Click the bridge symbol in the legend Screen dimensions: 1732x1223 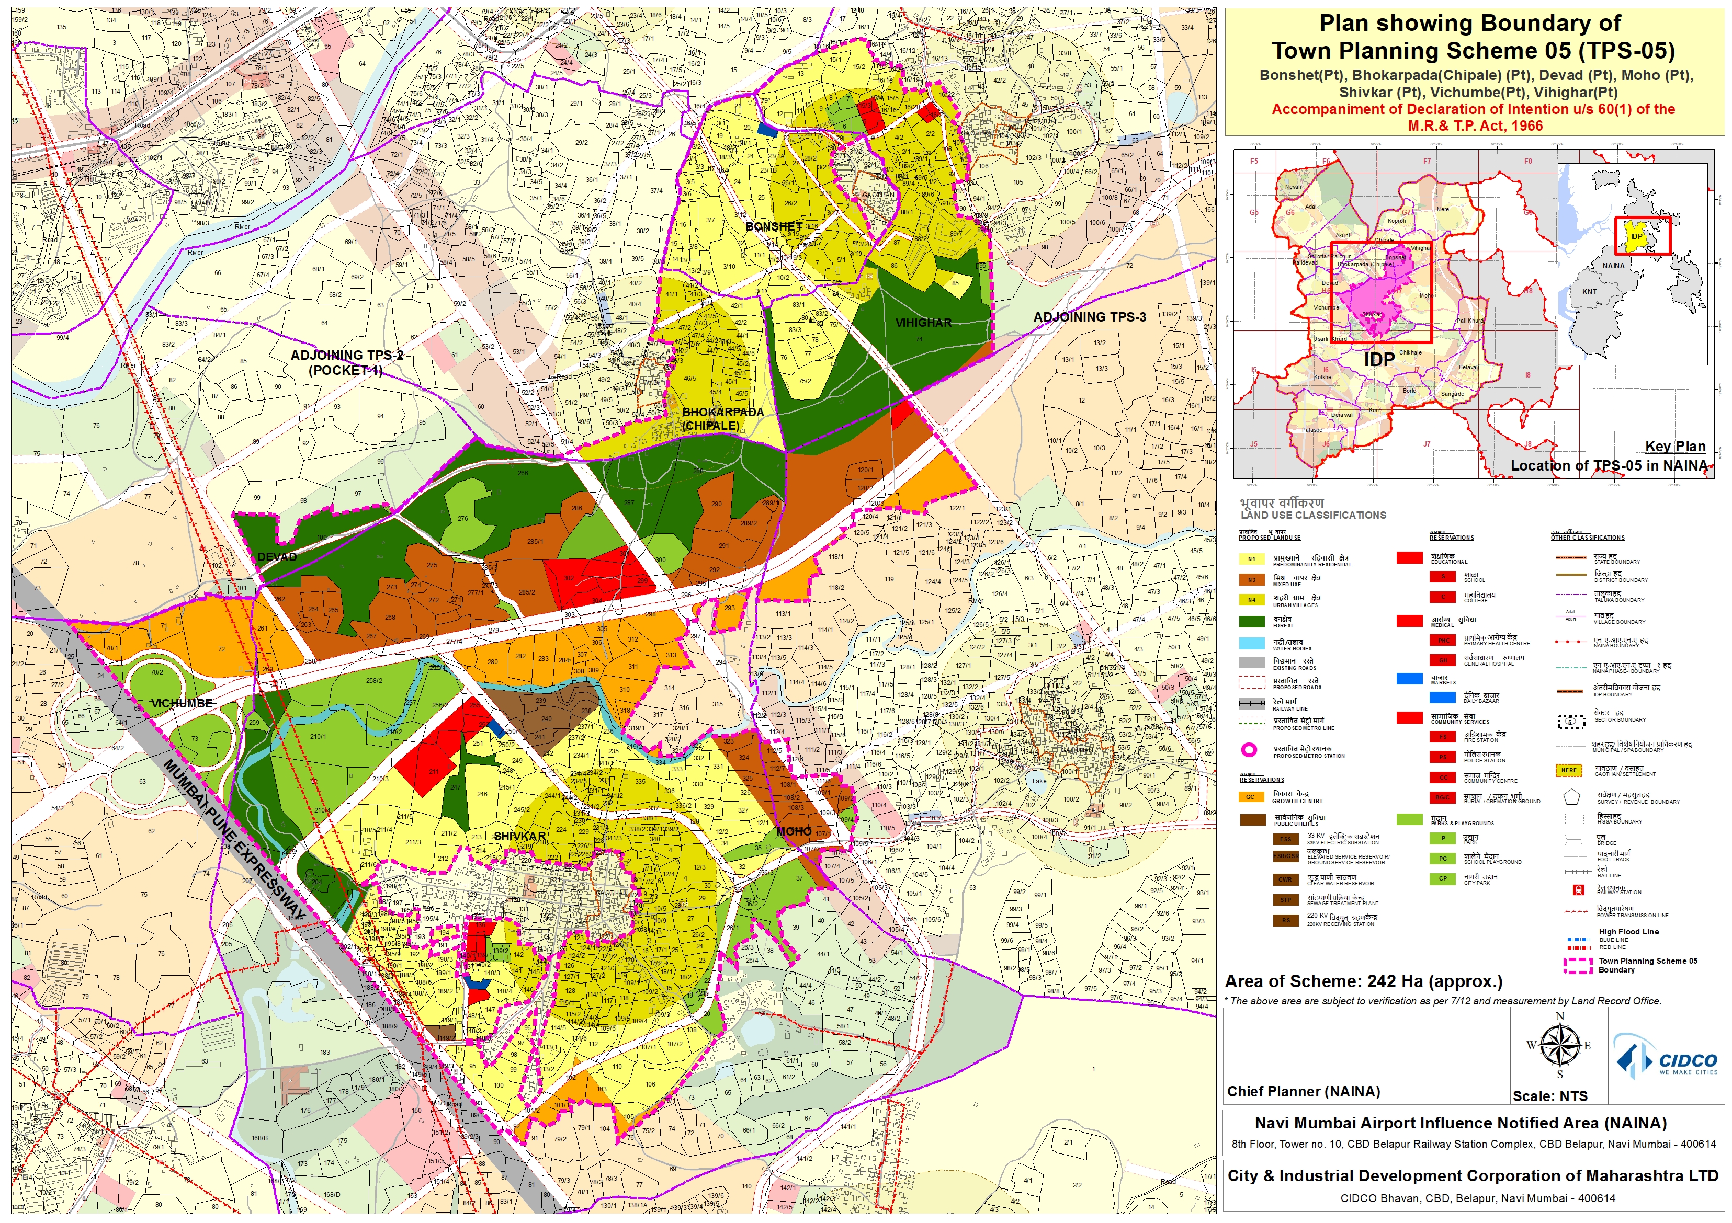(x=1573, y=839)
